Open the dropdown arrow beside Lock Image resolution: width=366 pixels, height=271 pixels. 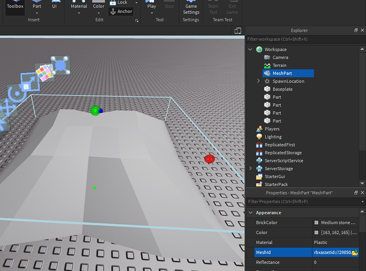tap(136, 3)
